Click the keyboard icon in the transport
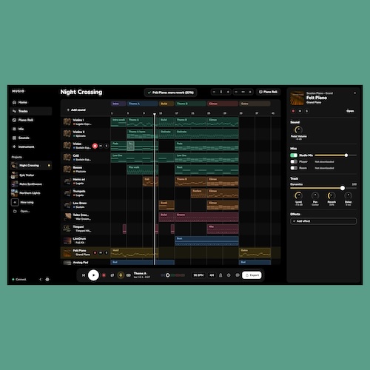This screenshot has width=370, height=370. point(129,275)
